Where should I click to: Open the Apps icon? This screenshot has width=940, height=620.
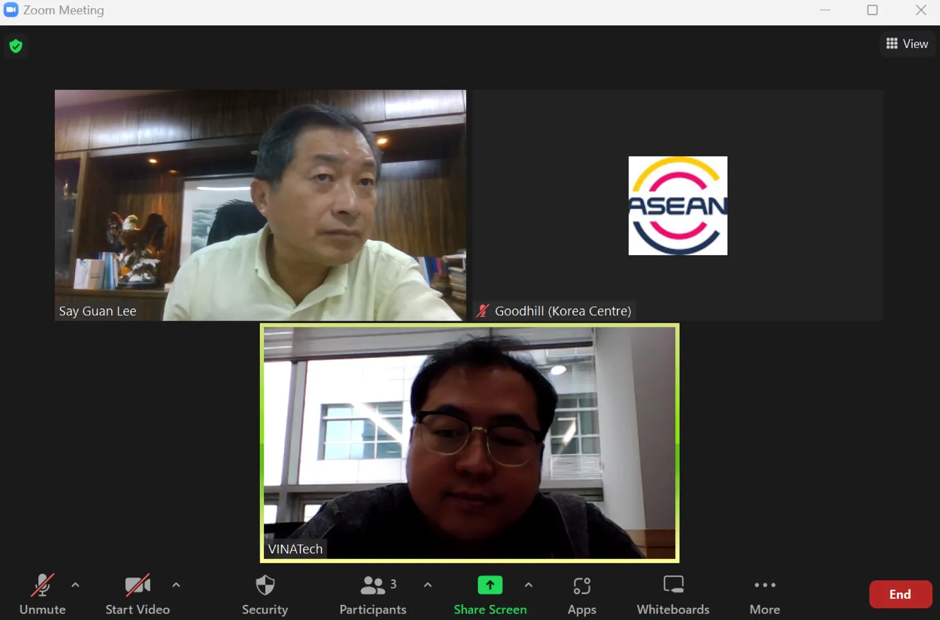tap(582, 594)
